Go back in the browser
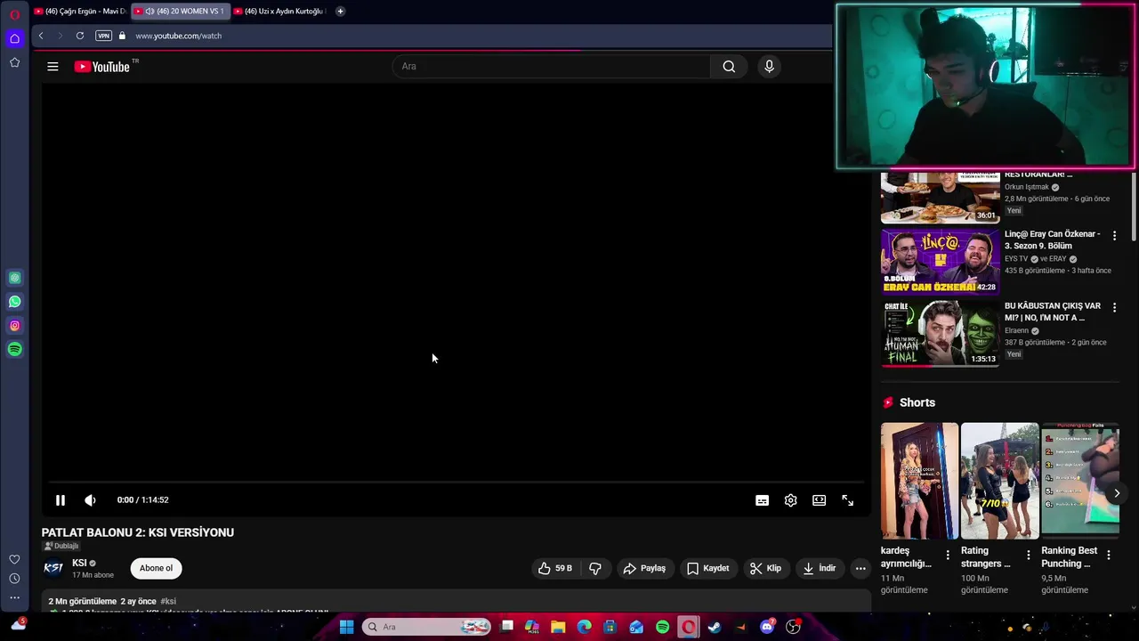Screen dimensions: 1139x641 pyautogui.click(x=41, y=36)
